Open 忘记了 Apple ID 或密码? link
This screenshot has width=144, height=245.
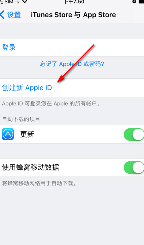[x=72, y=64]
